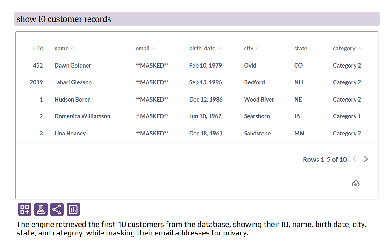Edit the show 10 customer records query
Screen dimensions: 392x250
(x=63, y=19)
